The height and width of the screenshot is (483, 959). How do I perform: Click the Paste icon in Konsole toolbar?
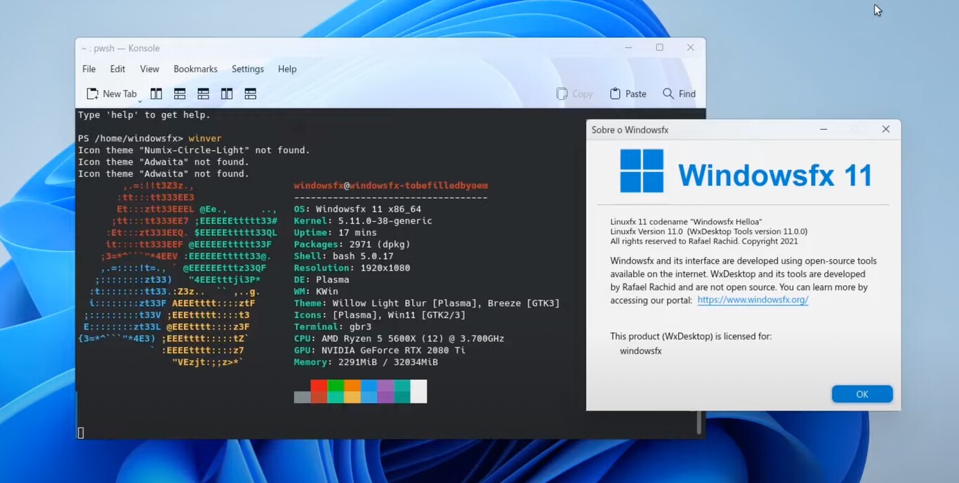click(x=614, y=93)
